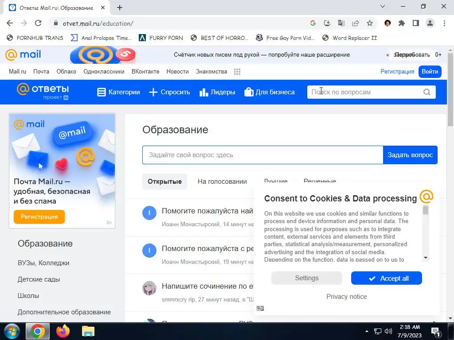The width and height of the screenshot is (454, 340).
Task: Click Accept all cookies button
Action: 386,278
